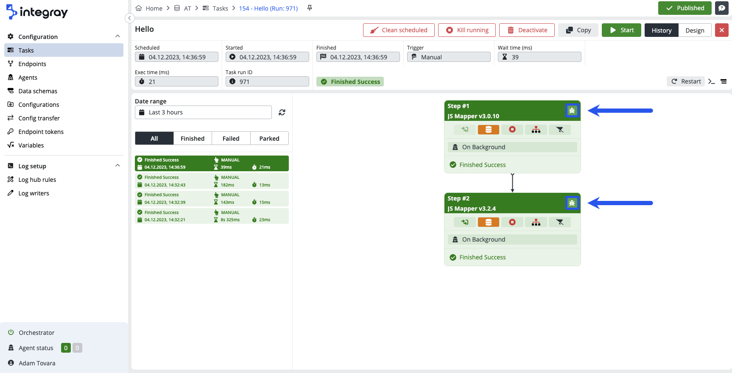
Task: Refresh the date range list
Action: pyautogui.click(x=282, y=112)
